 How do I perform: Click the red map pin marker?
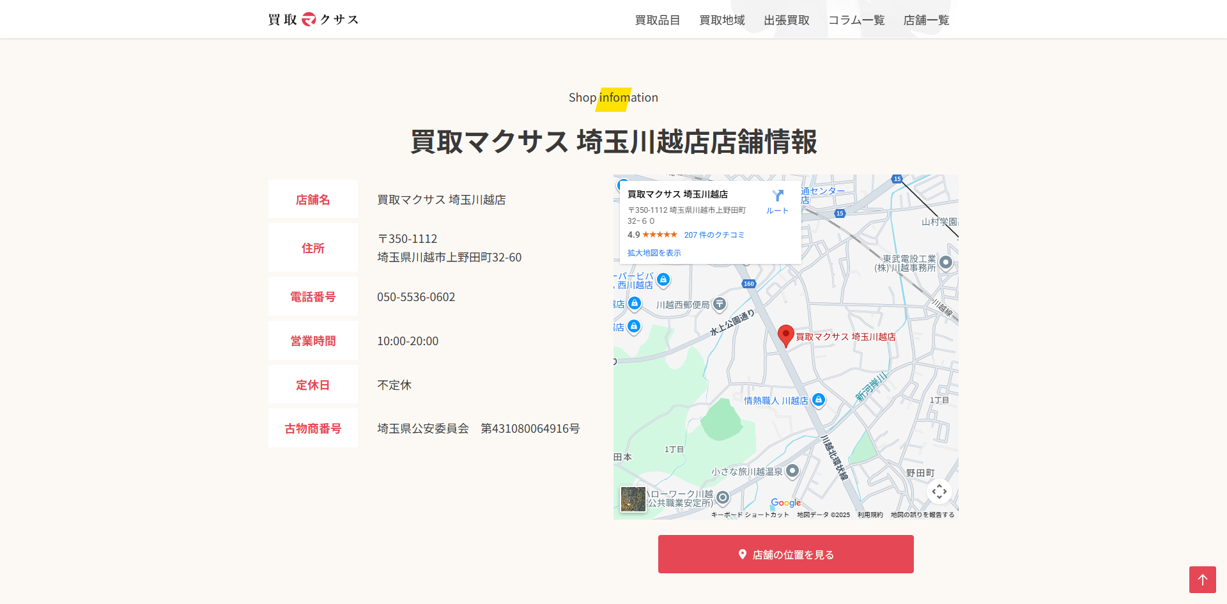click(x=785, y=335)
